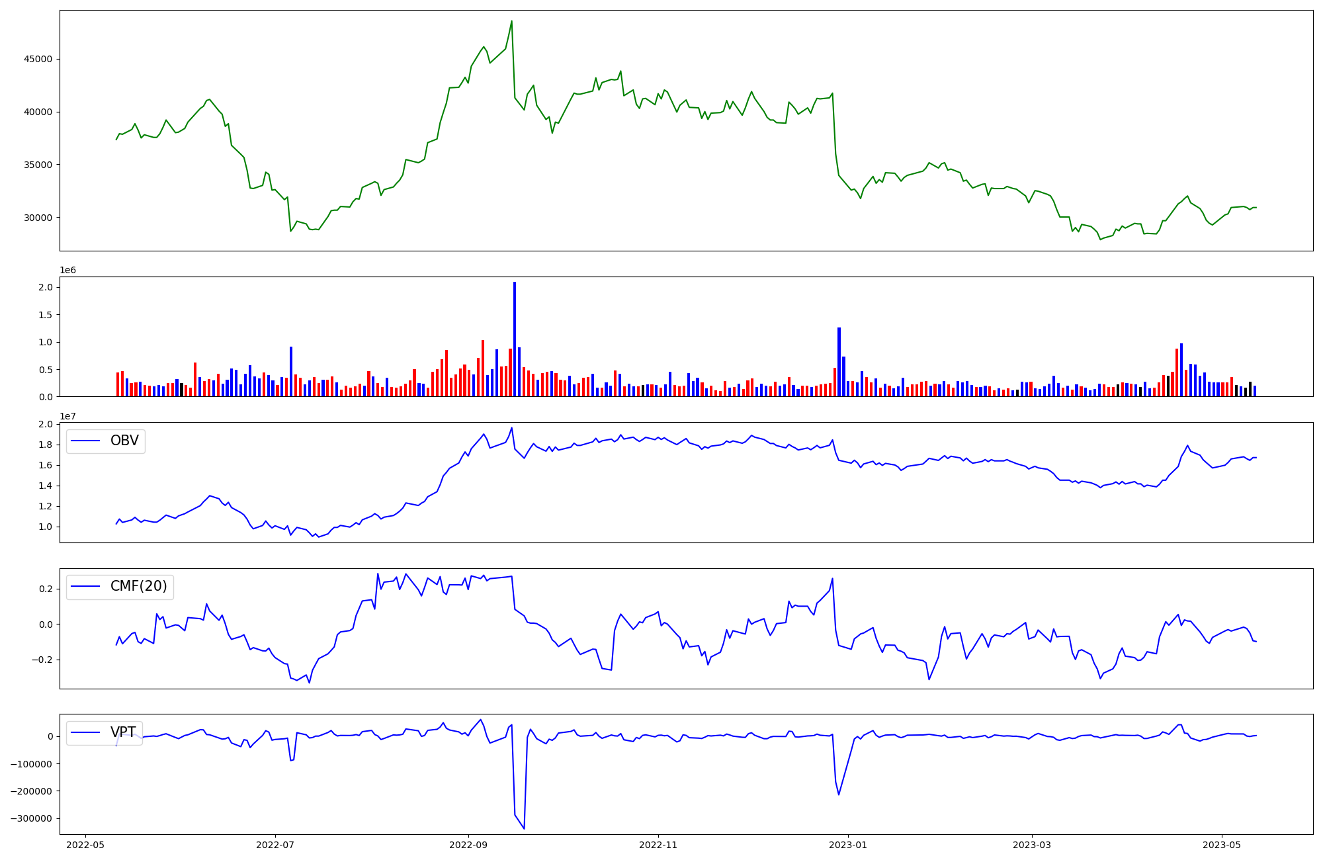Click the VPT legend label
Viewport: 1323px width, 860px height.
coord(123,732)
